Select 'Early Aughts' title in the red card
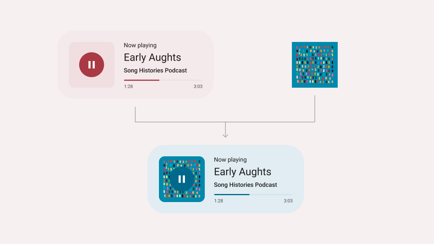This screenshot has height=244, width=434. pos(152,58)
